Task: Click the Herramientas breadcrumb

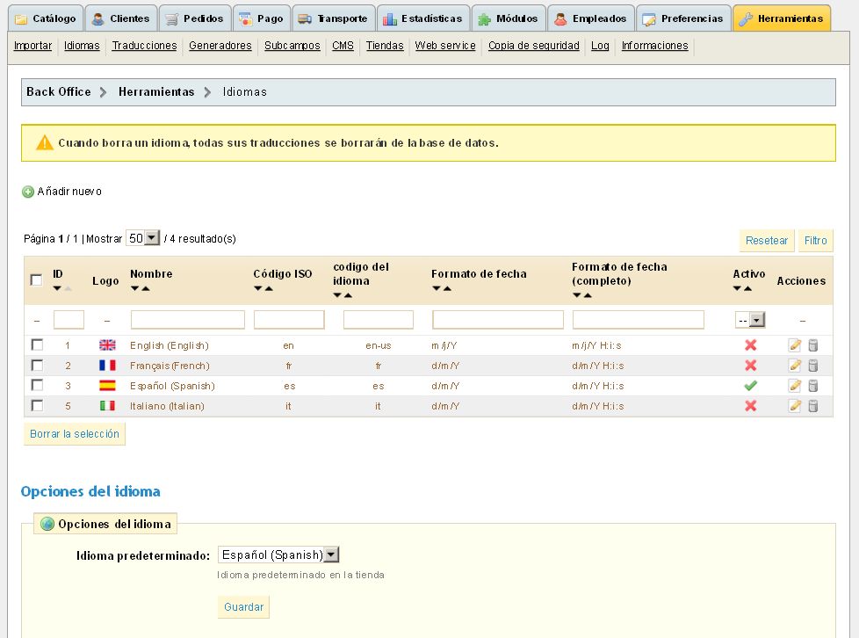Action: (156, 92)
